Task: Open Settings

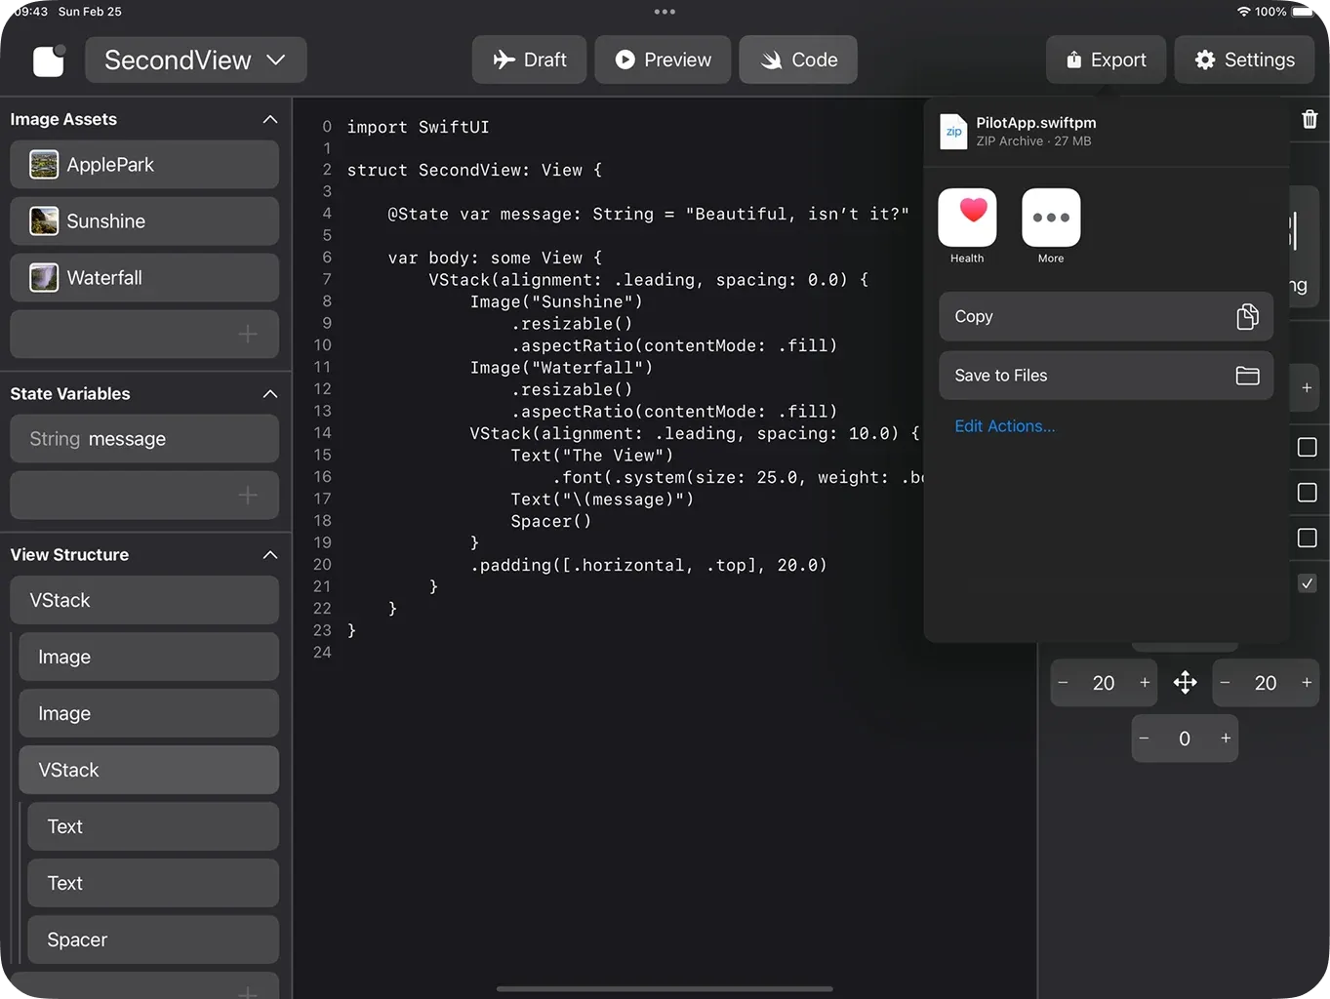Action: pyautogui.click(x=1244, y=60)
